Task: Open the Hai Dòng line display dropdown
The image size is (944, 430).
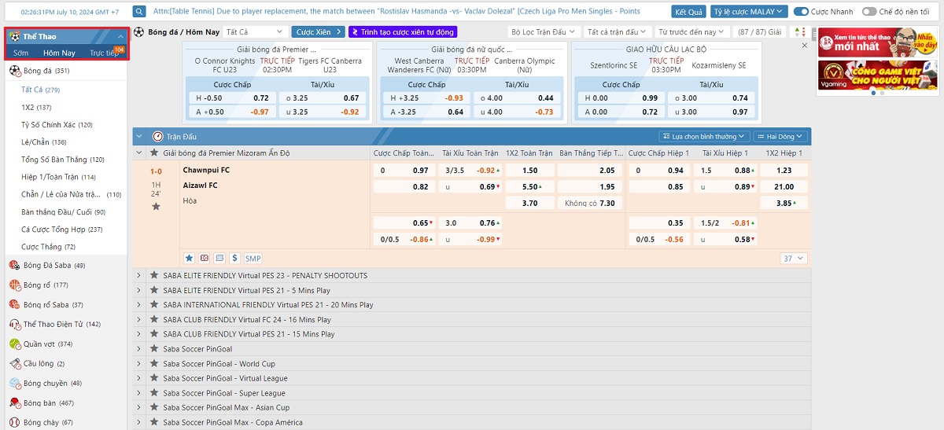Action: point(780,136)
